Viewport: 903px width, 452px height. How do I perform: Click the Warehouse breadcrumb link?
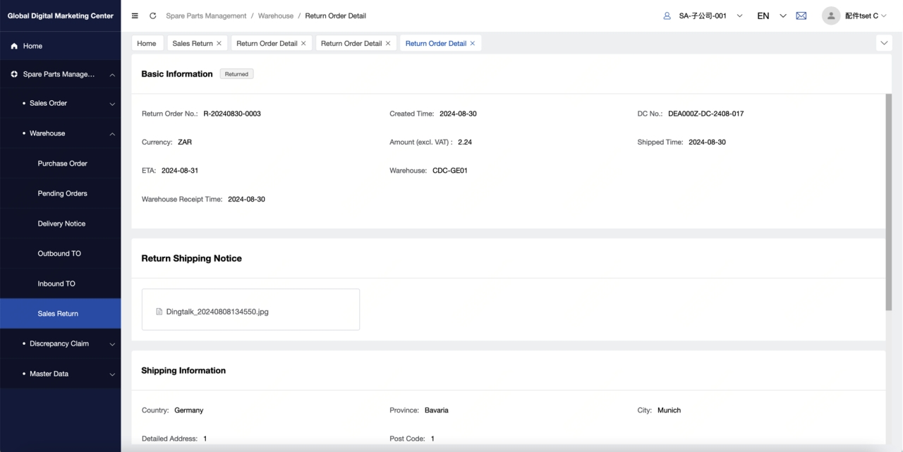tap(276, 16)
